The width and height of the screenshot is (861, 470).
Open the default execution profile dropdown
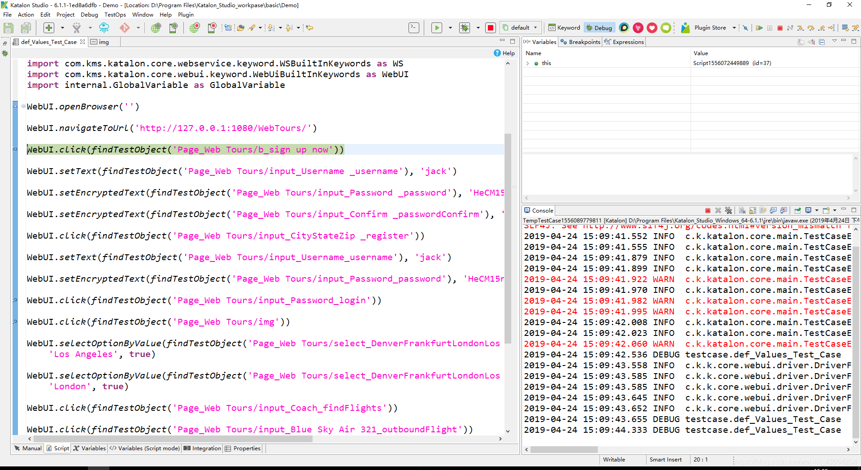(520, 28)
